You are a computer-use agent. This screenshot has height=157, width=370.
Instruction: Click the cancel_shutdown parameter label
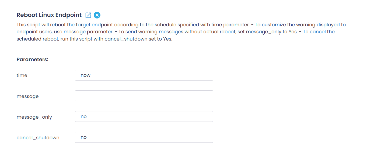tap(38, 137)
